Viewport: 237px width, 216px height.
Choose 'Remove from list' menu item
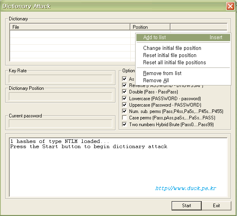pyautogui.click(x=183, y=73)
